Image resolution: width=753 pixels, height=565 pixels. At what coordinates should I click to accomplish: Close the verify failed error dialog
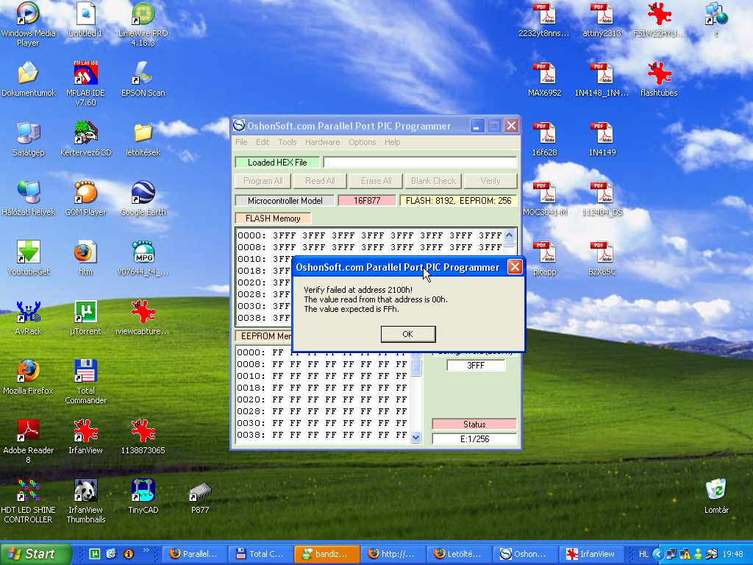[x=515, y=267]
